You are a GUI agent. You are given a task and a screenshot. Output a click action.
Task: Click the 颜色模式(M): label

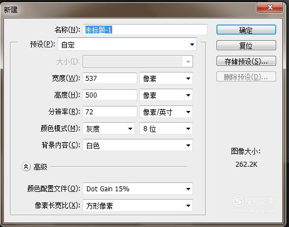point(60,128)
